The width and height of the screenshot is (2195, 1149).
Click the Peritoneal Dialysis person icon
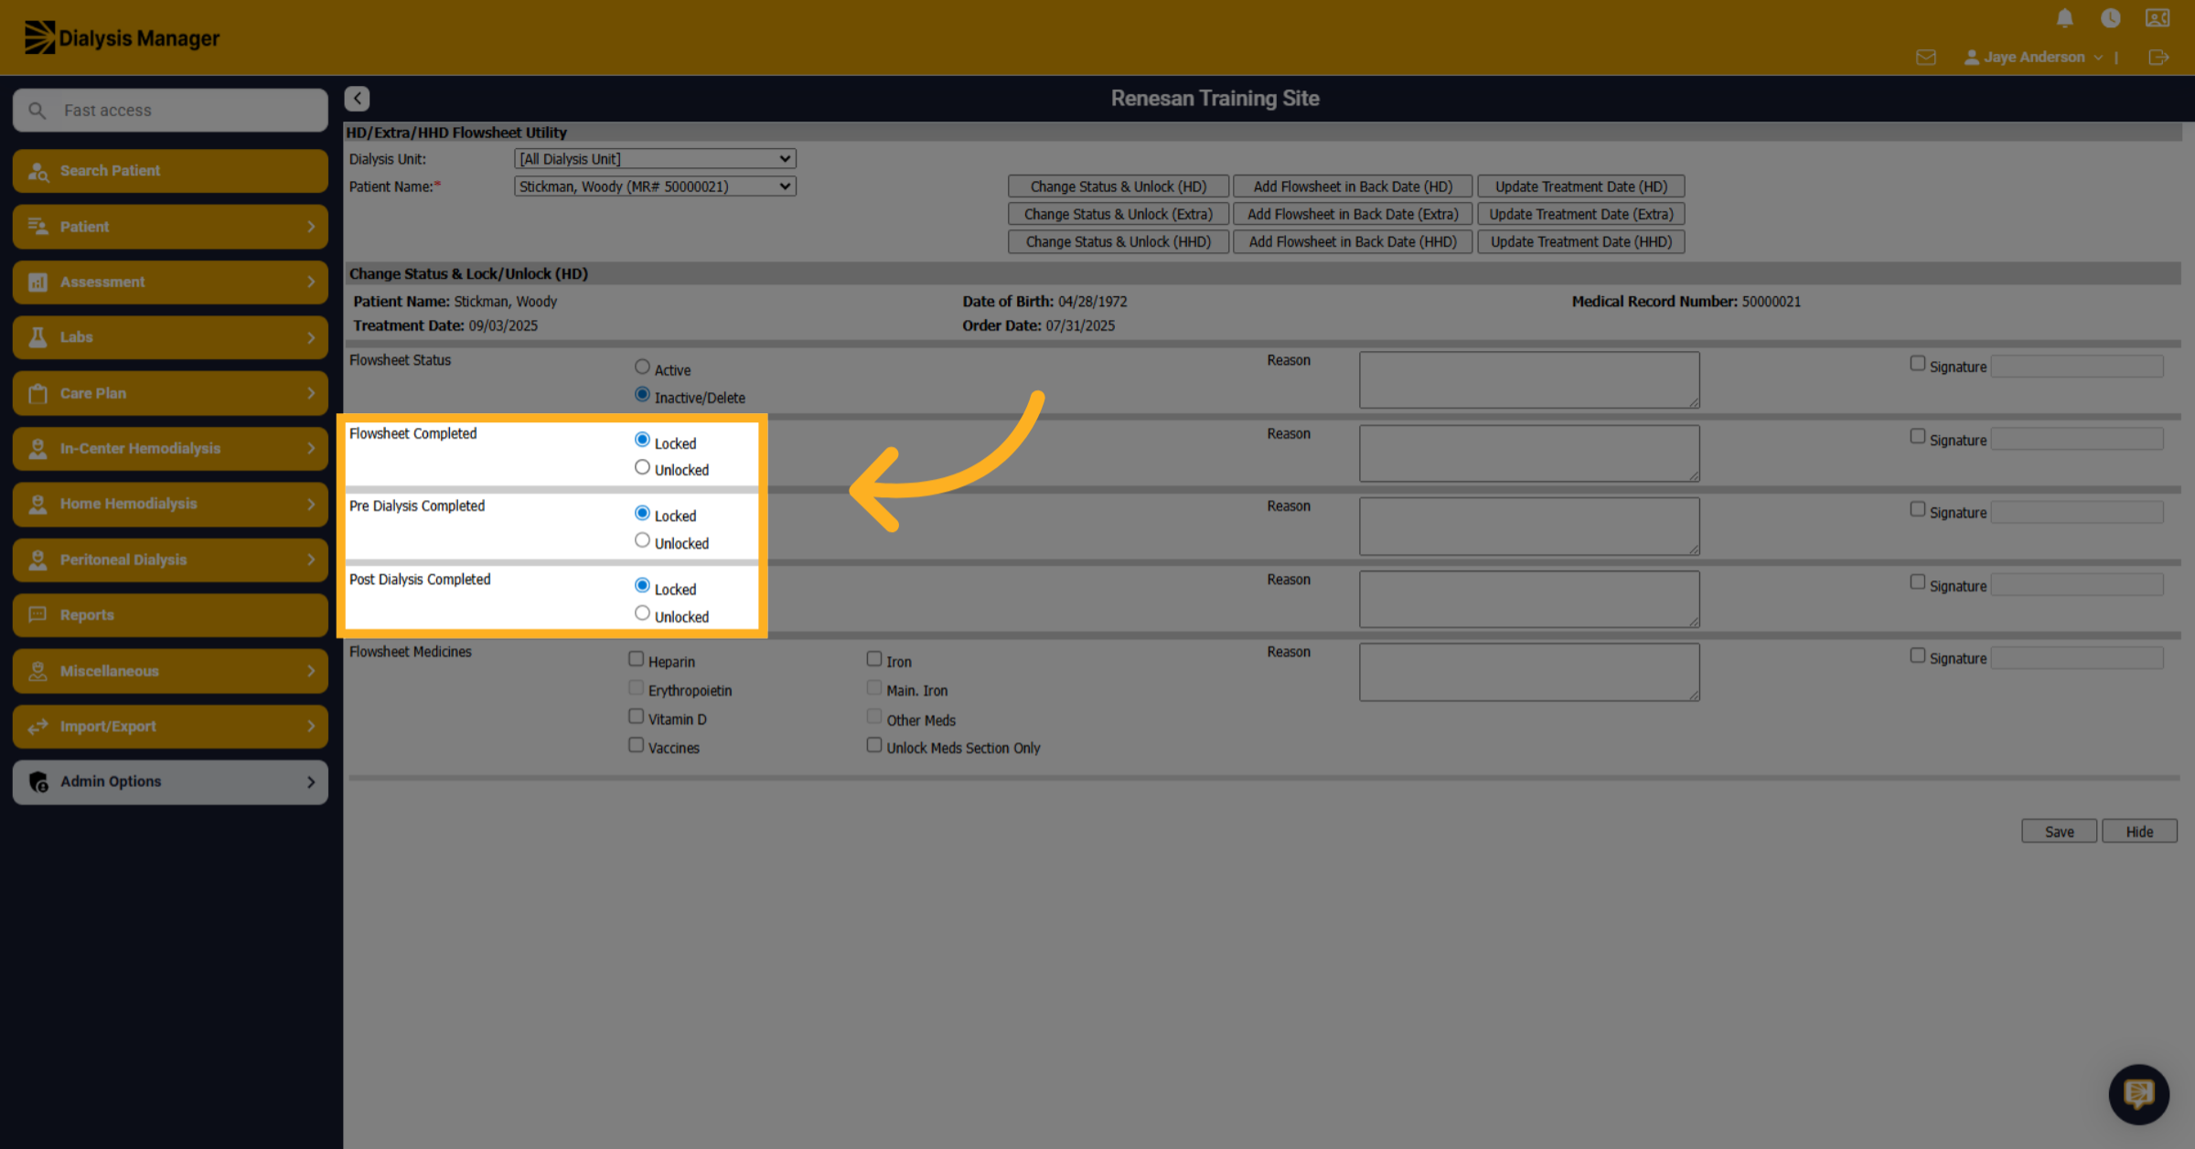click(37, 559)
